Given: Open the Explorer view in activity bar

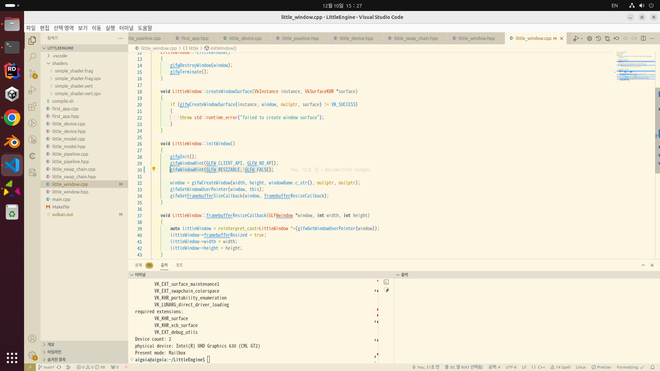Looking at the screenshot, I should (x=32, y=41).
